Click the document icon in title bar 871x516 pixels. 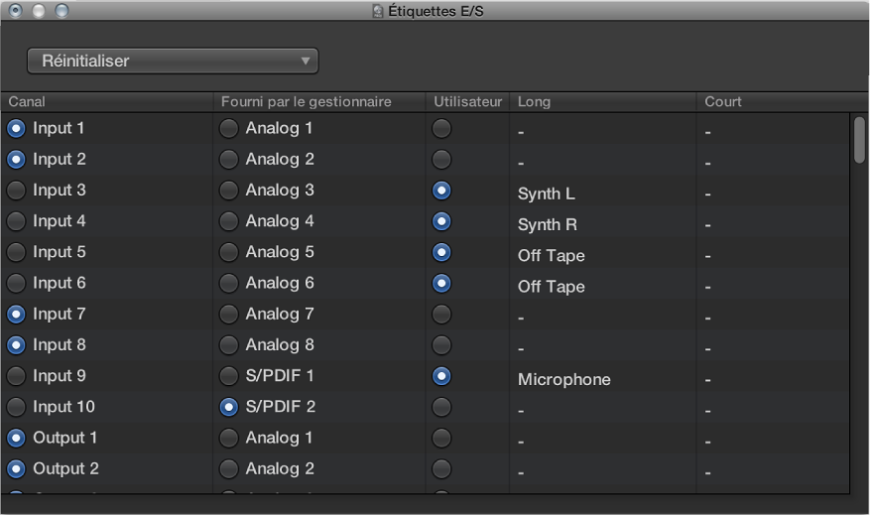[377, 11]
